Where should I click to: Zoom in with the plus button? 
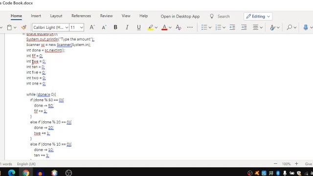[x=297, y=164]
